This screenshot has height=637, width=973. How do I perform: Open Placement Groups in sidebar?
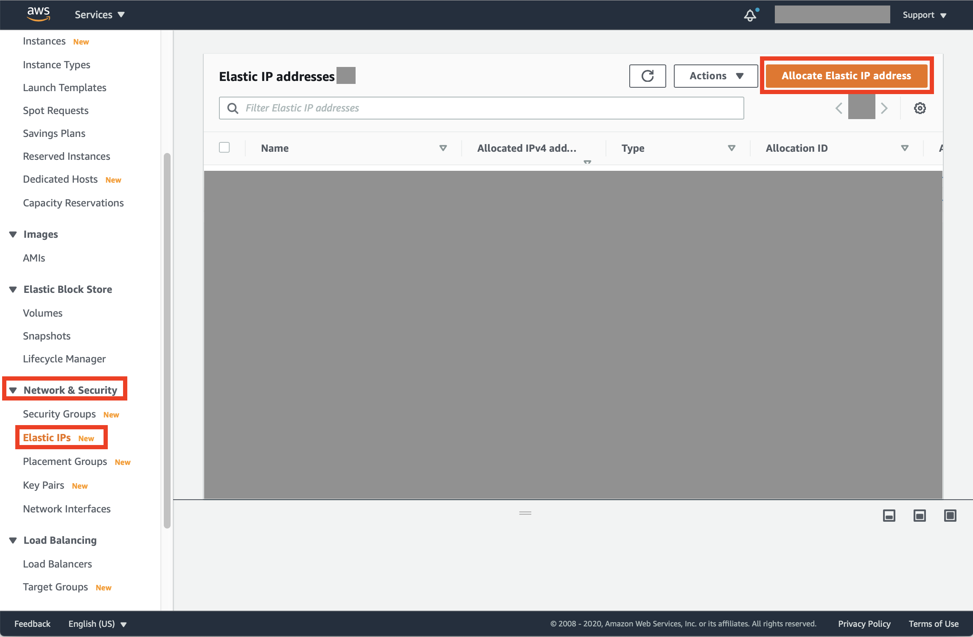[65, 462]
